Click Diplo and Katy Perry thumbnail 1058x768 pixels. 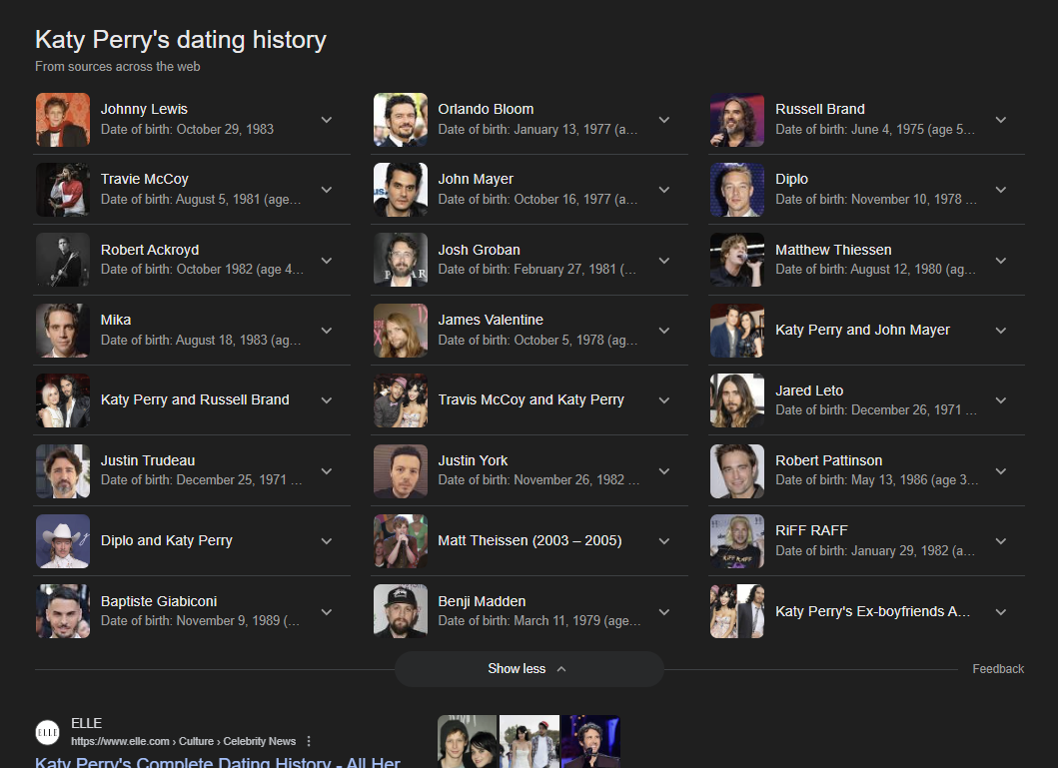click(63, 541)
